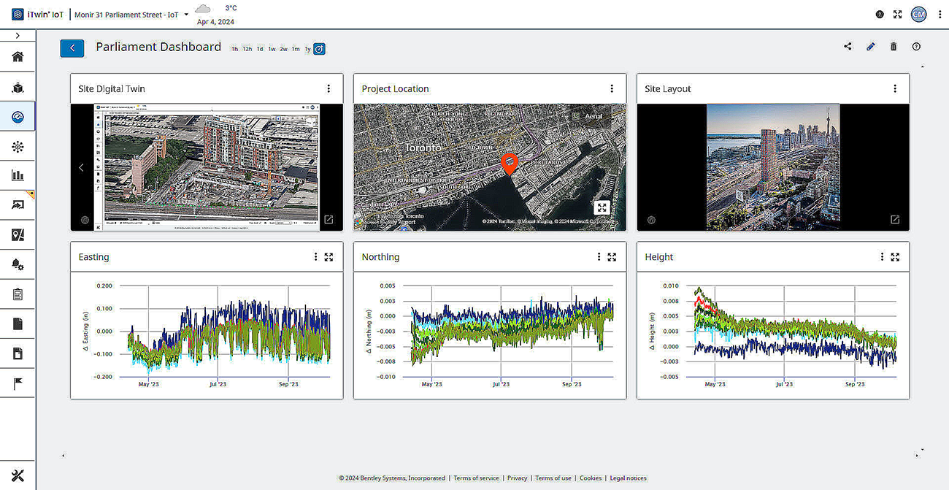Click the back arrow next to Parliament Dashboard
This screenshot has height=490, width=949.
click(x=72, y=47)
